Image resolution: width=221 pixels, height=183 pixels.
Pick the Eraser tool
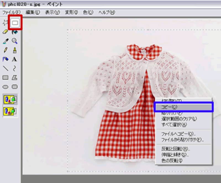coord(5,32)
